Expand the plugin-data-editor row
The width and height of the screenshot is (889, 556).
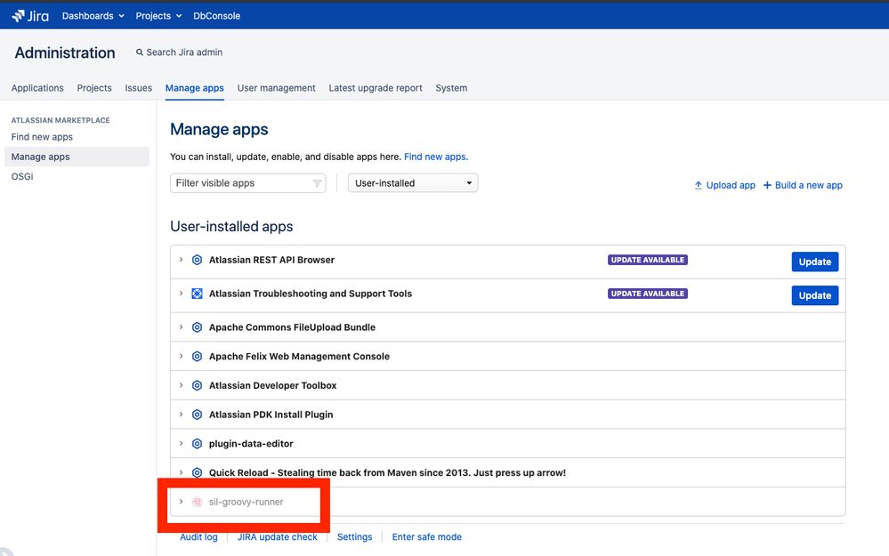181,443
